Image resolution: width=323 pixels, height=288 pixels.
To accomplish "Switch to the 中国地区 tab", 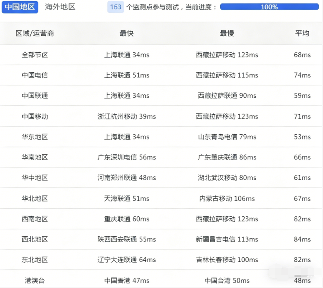I will point(20,7).
